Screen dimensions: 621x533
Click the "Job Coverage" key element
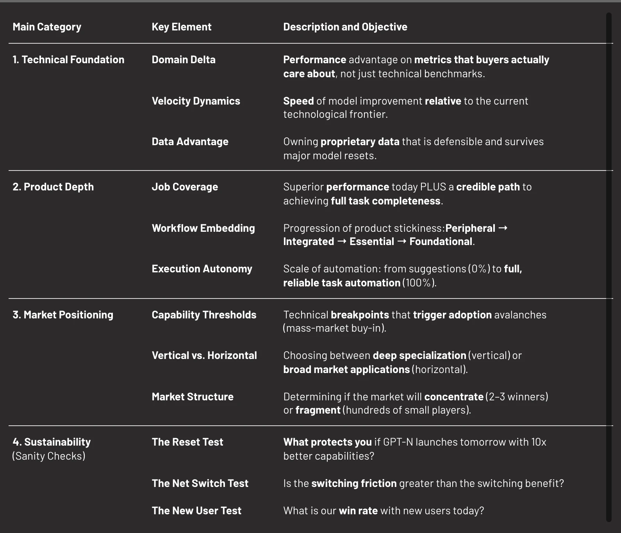tap(185, 187)
